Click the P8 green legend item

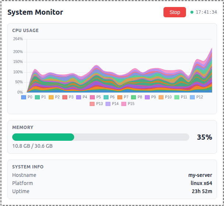pyautogui.click(x=137, y=97)
